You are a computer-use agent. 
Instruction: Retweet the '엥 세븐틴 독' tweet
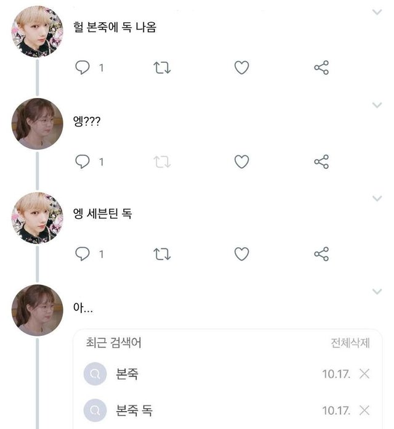pos(161,253)
